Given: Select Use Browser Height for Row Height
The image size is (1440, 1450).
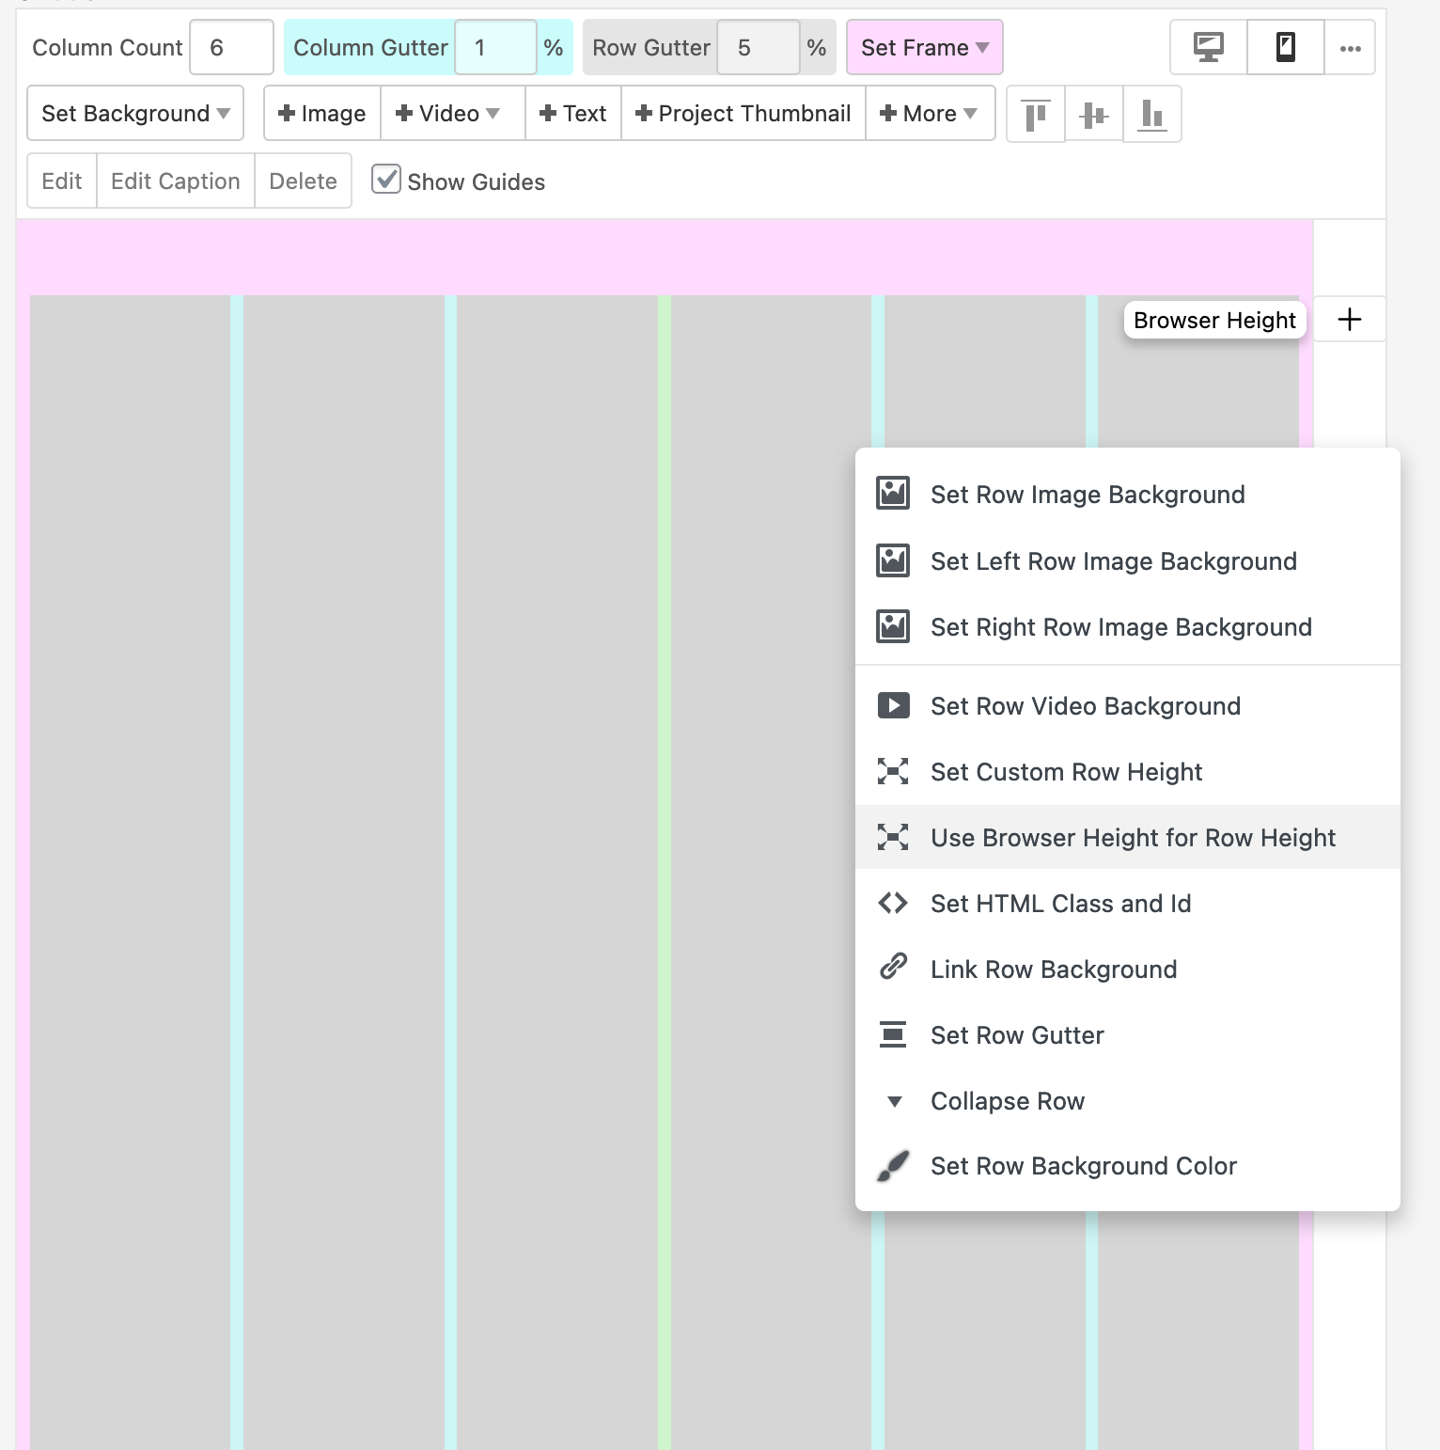Looking at the screenshot, I should [x=1132, y=838].
